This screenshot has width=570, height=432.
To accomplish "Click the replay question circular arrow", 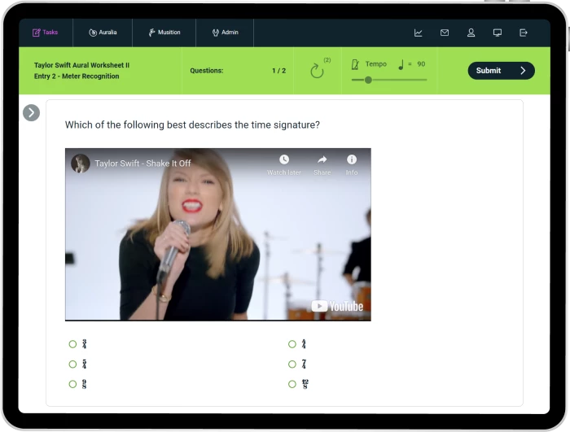I will coord(317,71).
